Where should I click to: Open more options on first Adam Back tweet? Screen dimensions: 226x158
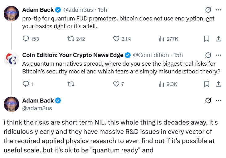click(x=218, y=10)
